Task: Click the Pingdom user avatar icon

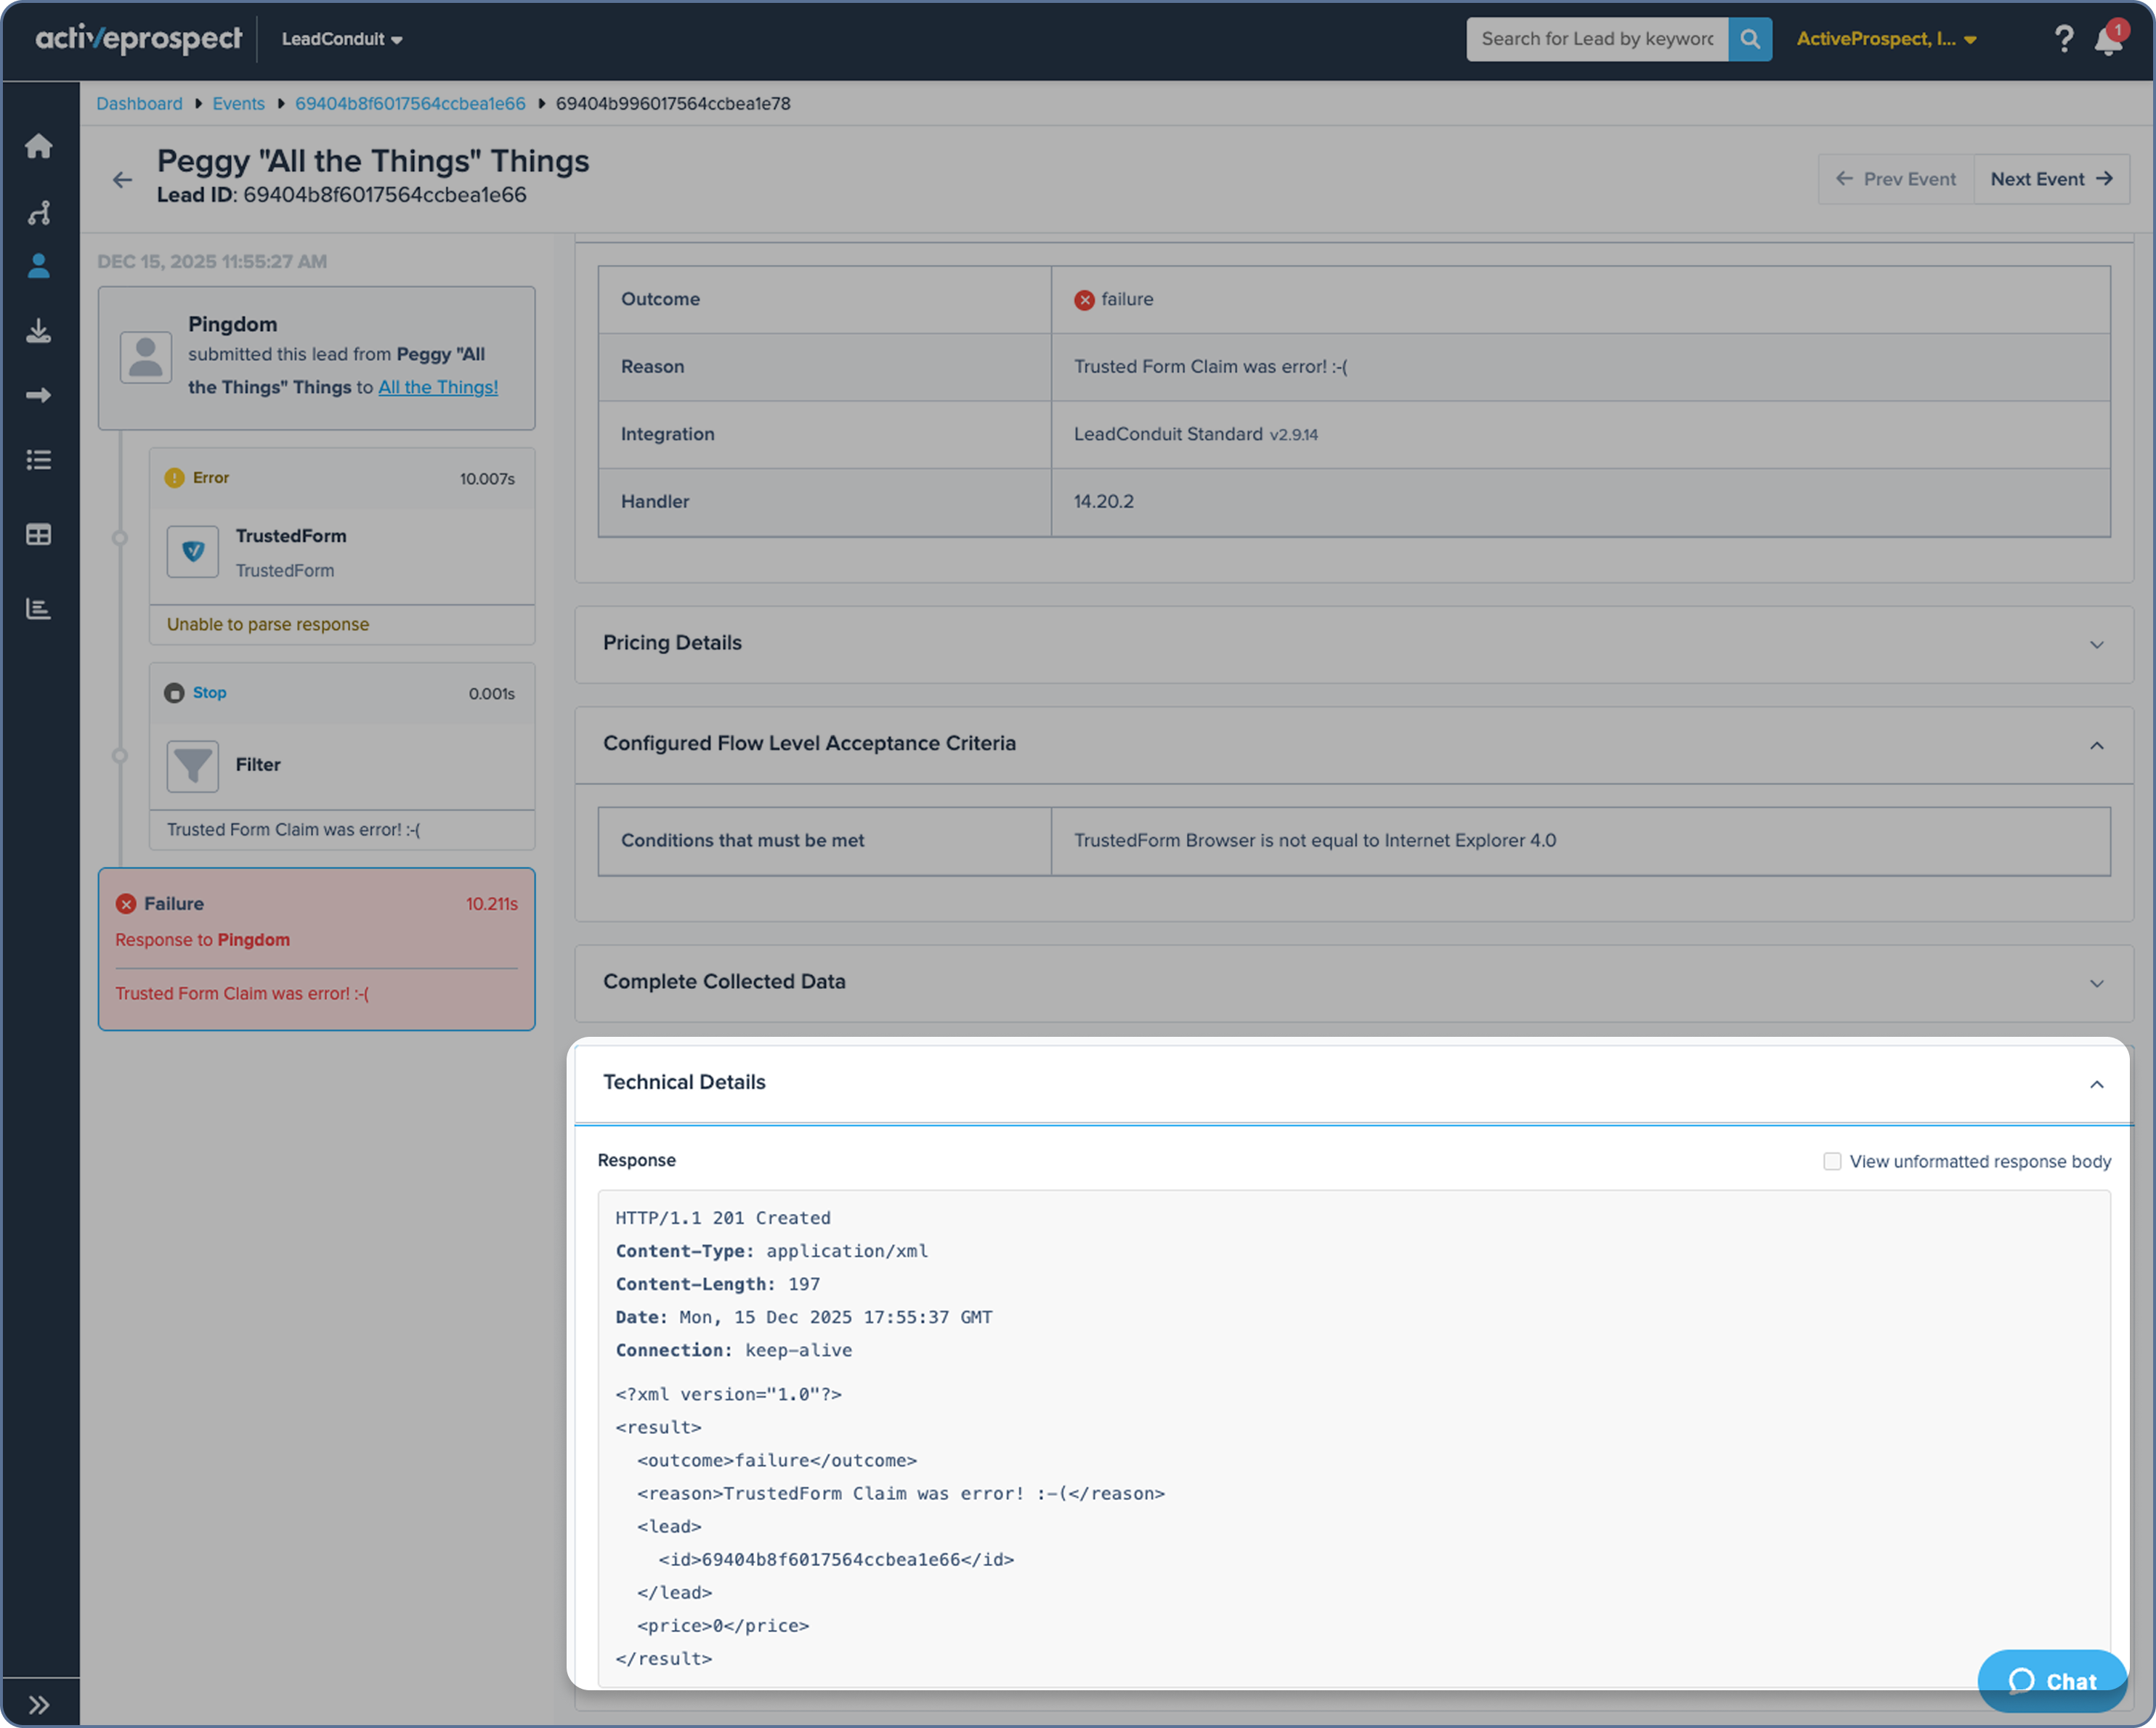Action: 146,358
